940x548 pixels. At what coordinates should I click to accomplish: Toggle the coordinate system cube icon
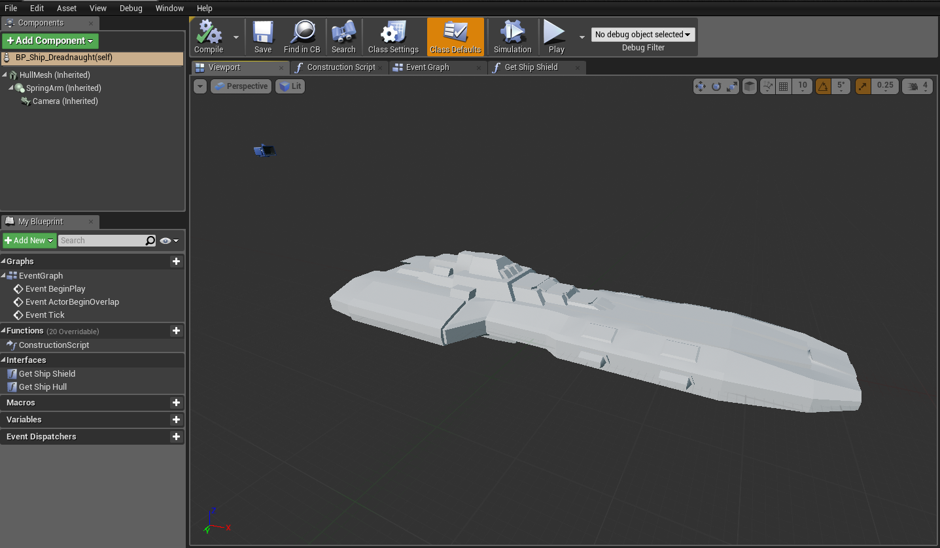tap(750, 86)
